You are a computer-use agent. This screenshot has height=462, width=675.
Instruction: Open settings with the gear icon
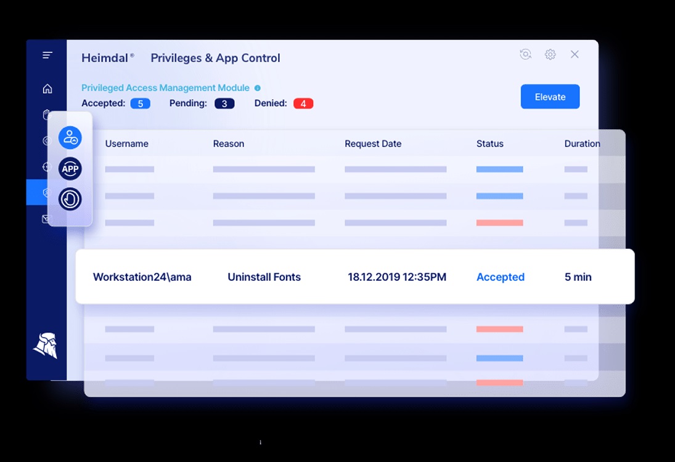pos(550,54)
